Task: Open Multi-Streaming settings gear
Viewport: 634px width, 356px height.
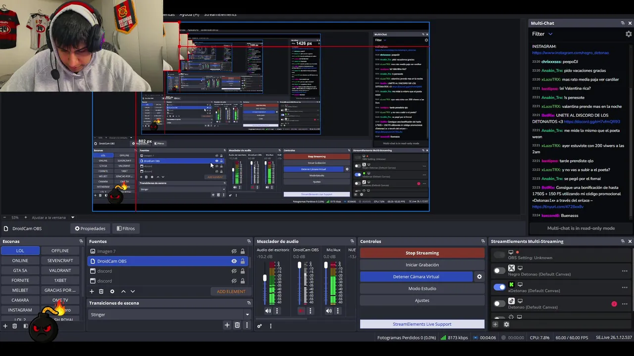Action: point(506,324)
